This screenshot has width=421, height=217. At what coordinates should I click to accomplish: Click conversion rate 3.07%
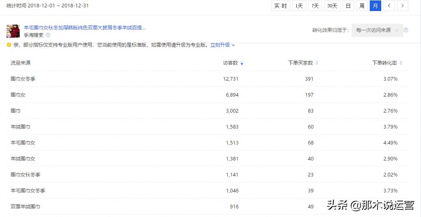(390, 79)
